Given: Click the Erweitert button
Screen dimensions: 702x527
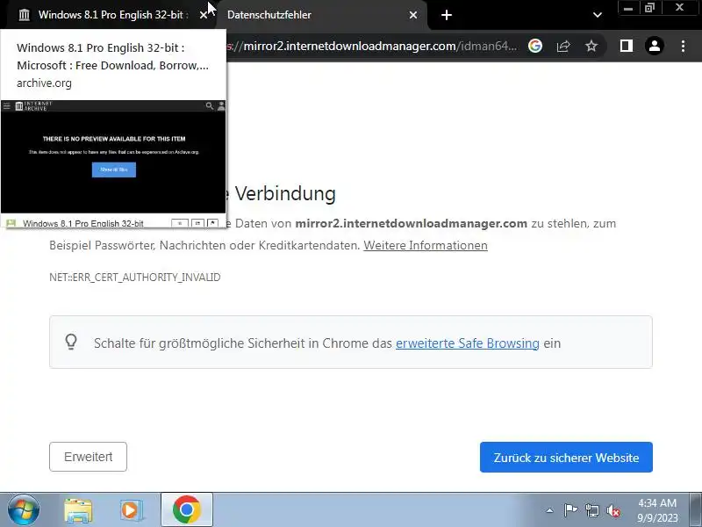Looking at the screenshot, I should point(89,457).
